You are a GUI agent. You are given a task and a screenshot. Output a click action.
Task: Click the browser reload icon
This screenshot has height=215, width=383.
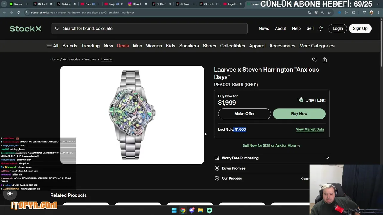(19, 13)
